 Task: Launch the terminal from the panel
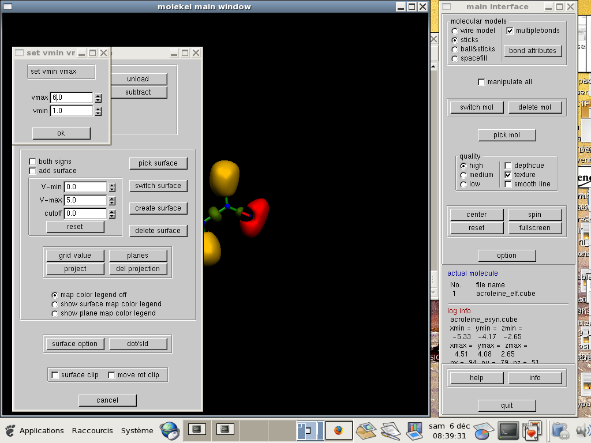point(508,431)
